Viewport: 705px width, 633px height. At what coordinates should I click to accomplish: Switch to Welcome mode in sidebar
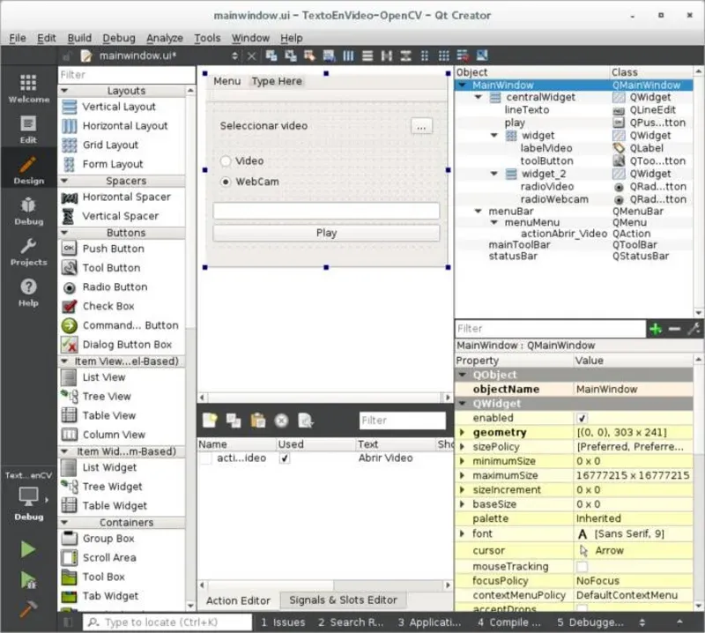28,88
